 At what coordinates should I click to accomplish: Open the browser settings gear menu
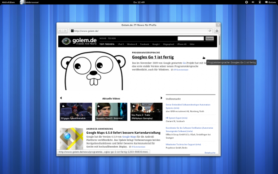(217, 31)
